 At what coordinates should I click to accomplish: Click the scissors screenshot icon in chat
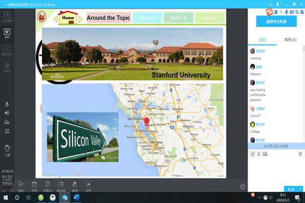(x=259, y=154)
